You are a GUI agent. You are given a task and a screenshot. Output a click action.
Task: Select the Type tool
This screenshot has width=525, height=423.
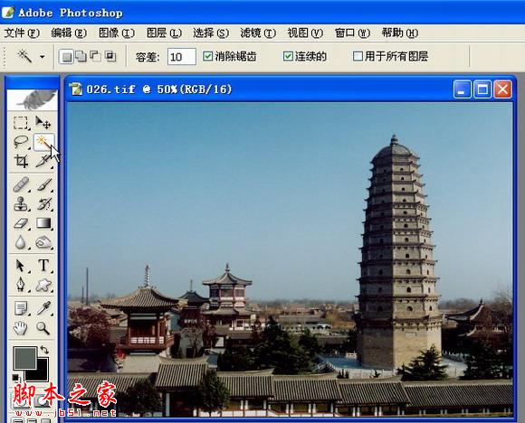point(43,266)
